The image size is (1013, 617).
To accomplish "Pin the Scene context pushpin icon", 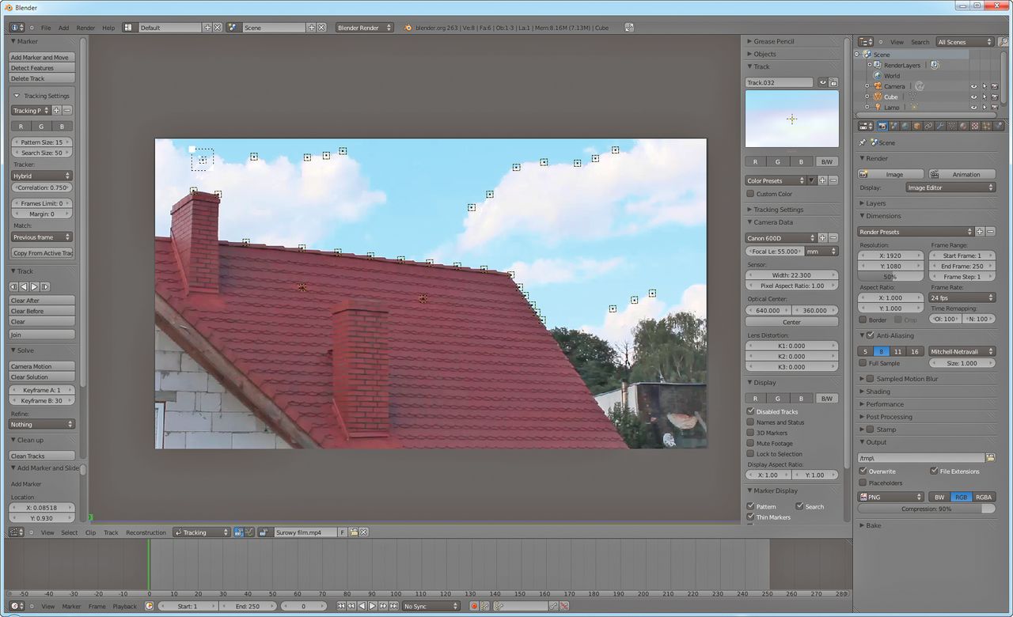I will 863,142.
